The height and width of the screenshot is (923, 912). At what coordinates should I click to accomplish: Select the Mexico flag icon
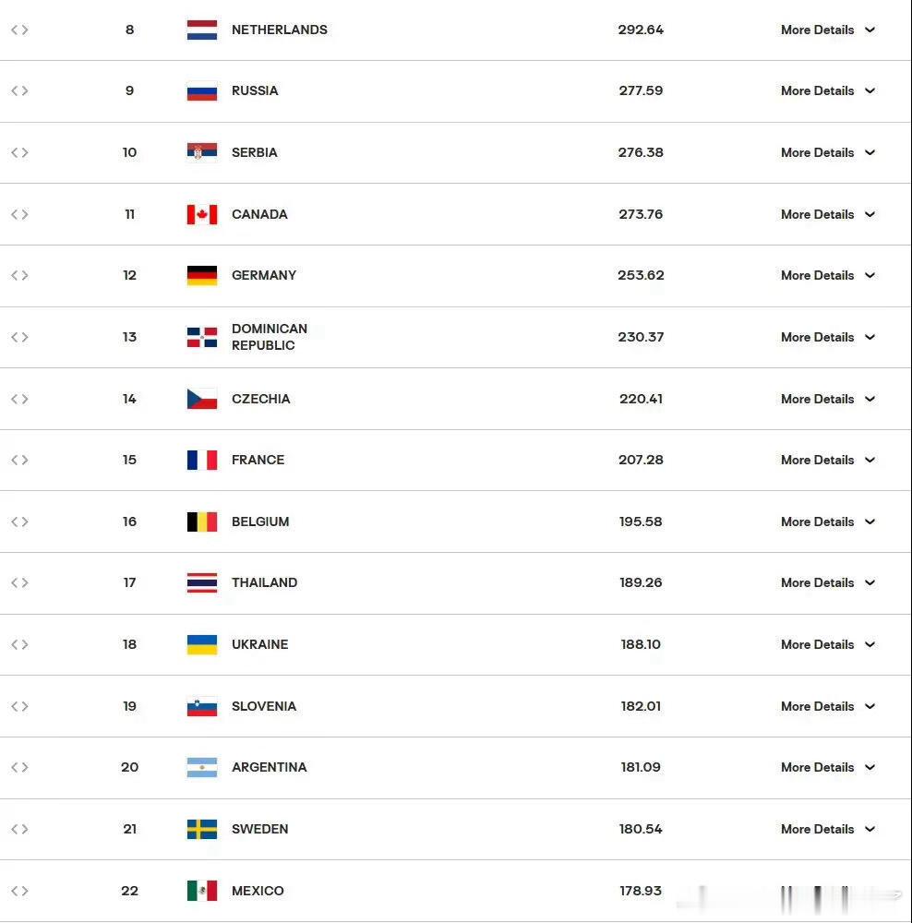click(x=202, y=891)
